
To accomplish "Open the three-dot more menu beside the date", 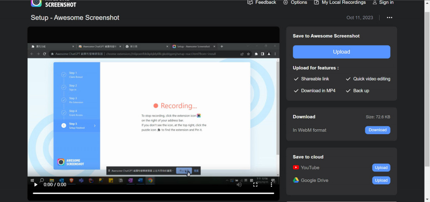I will click(x=389, y=18).
